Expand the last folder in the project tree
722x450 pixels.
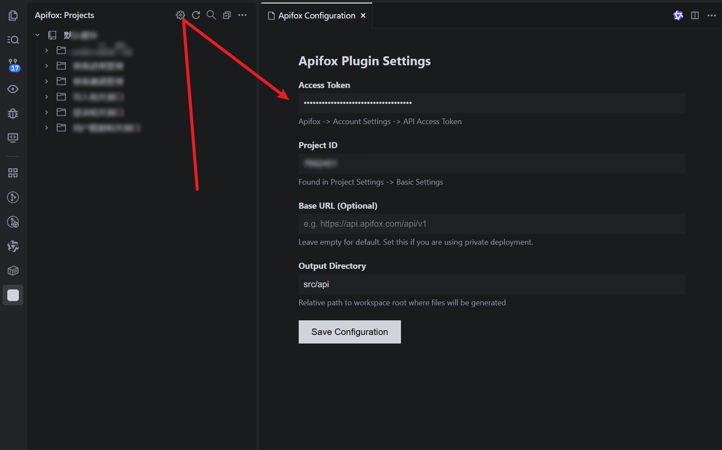pyautogui.click(x=46, y=128)
